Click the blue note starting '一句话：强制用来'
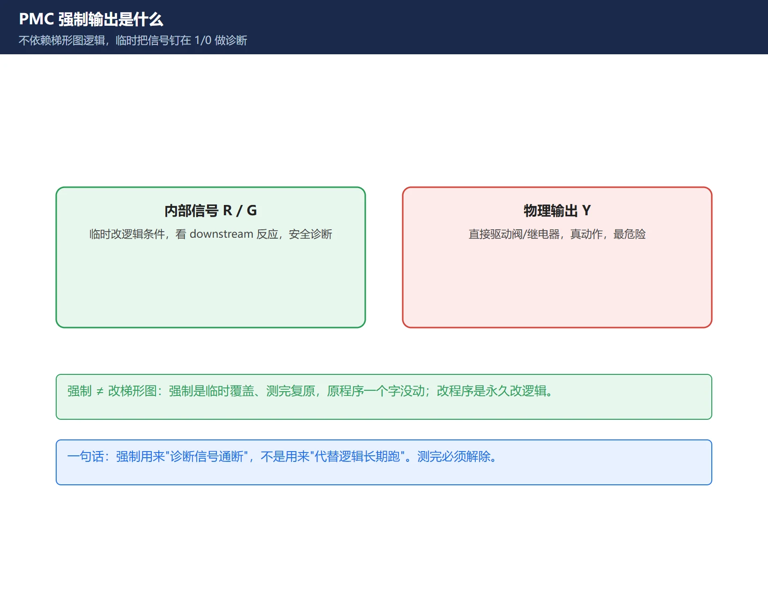Image resolution: width=768 pixels, height=599 pixels. point(384,462)
